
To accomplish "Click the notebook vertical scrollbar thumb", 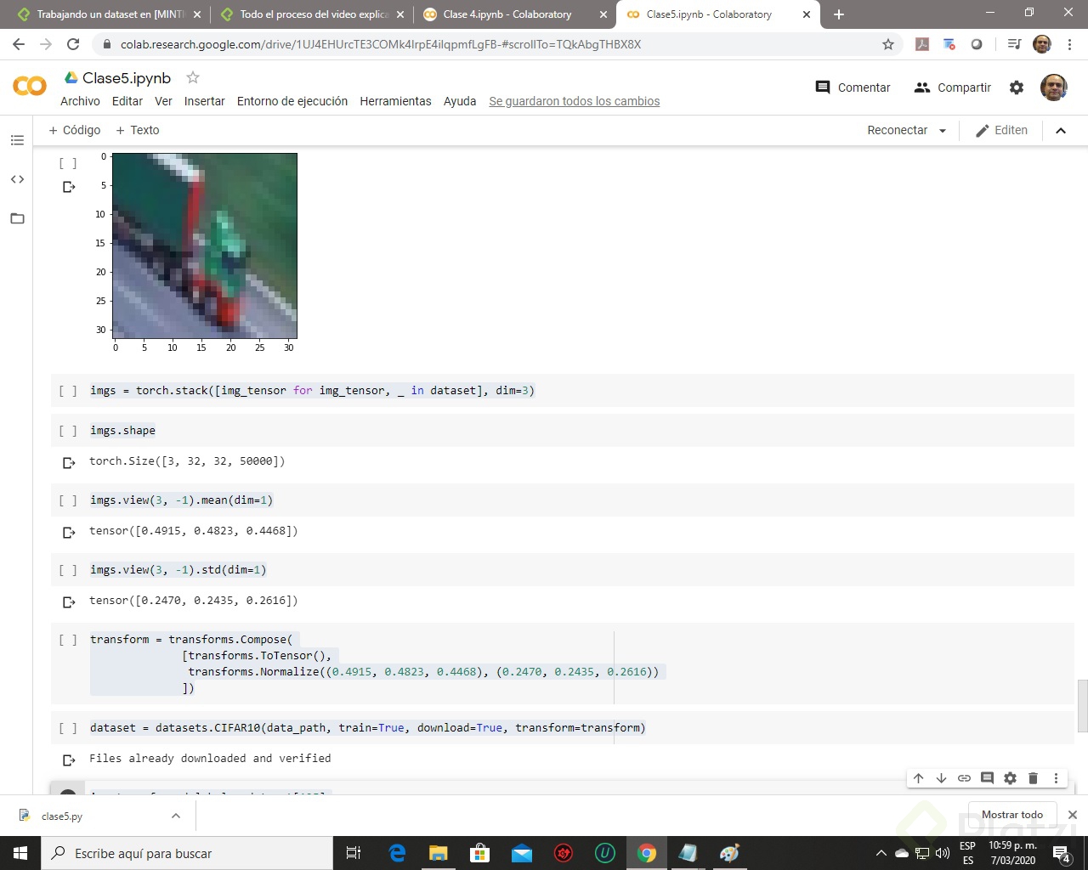I will coord(1082,705).
